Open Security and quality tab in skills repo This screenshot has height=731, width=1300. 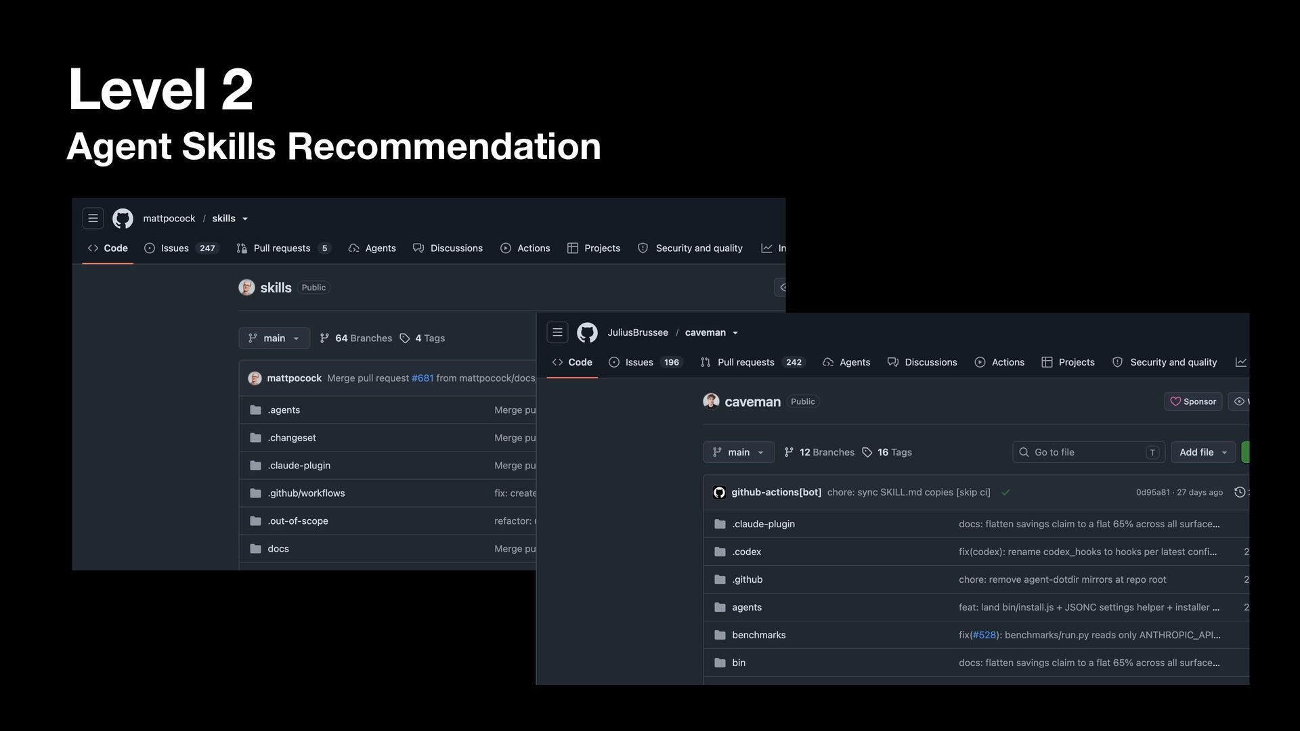click(x=690, y=248)
